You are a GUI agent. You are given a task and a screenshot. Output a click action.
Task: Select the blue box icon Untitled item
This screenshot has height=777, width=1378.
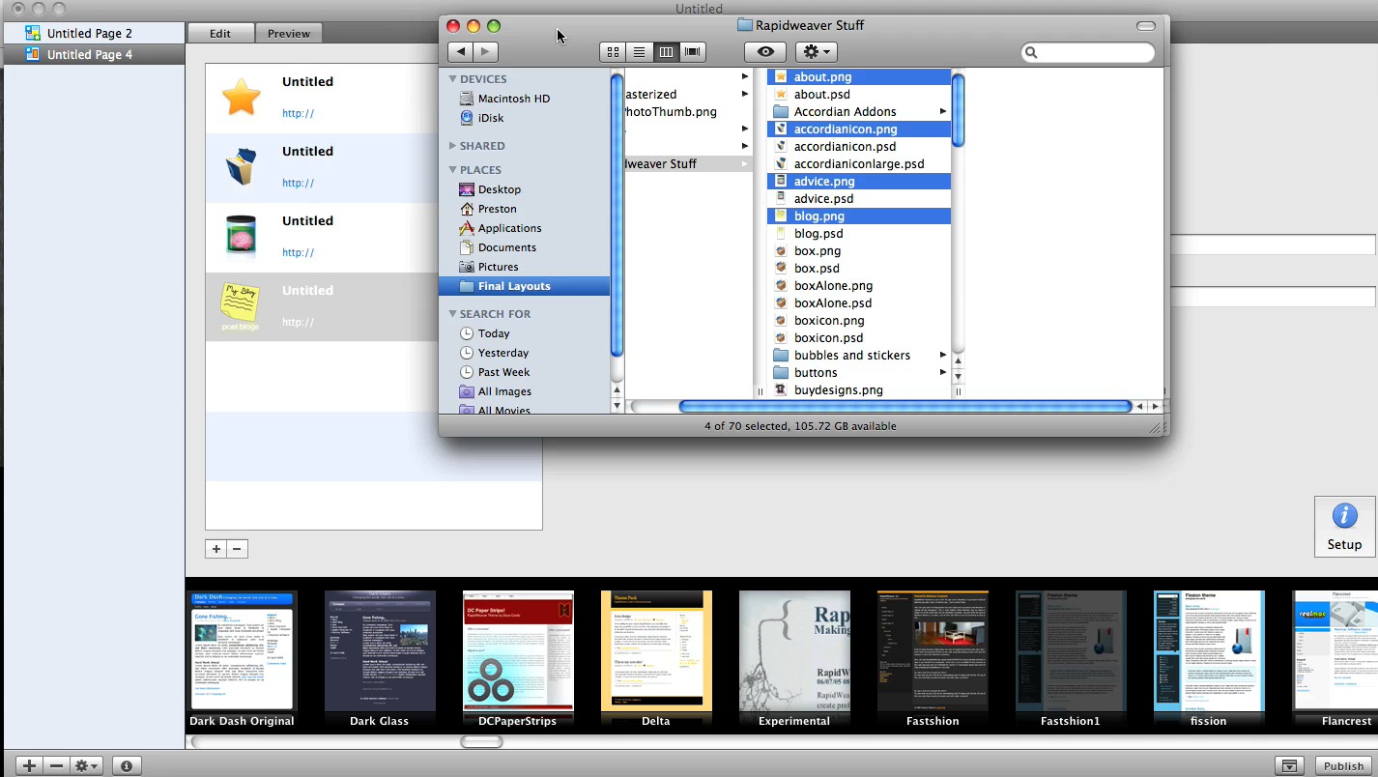pyautogui.click(x=323, y=168)
